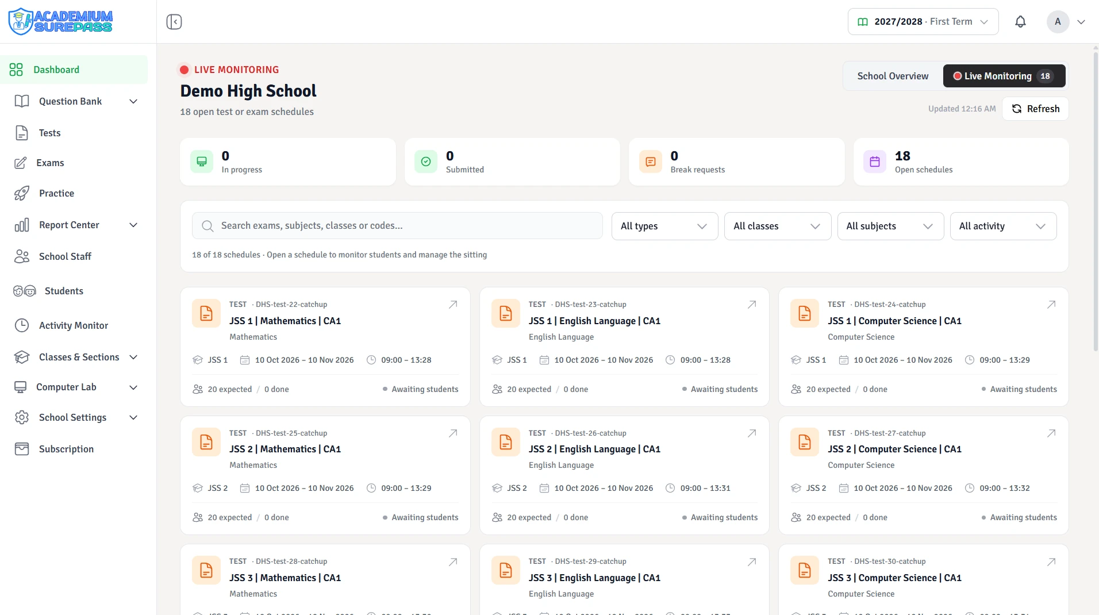This screenshot has height=615, width=1099.
Task: Open DHS-test-24-catchup card arrow icon
Action: 1051,305
